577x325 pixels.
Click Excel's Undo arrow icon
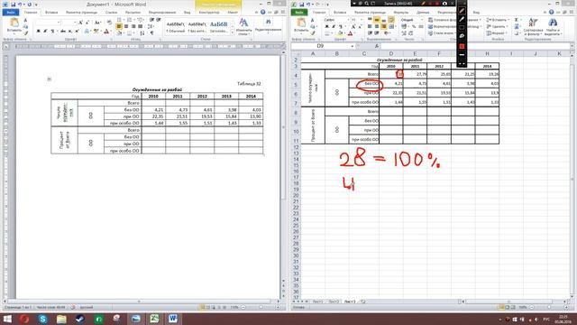click(308, 5)
